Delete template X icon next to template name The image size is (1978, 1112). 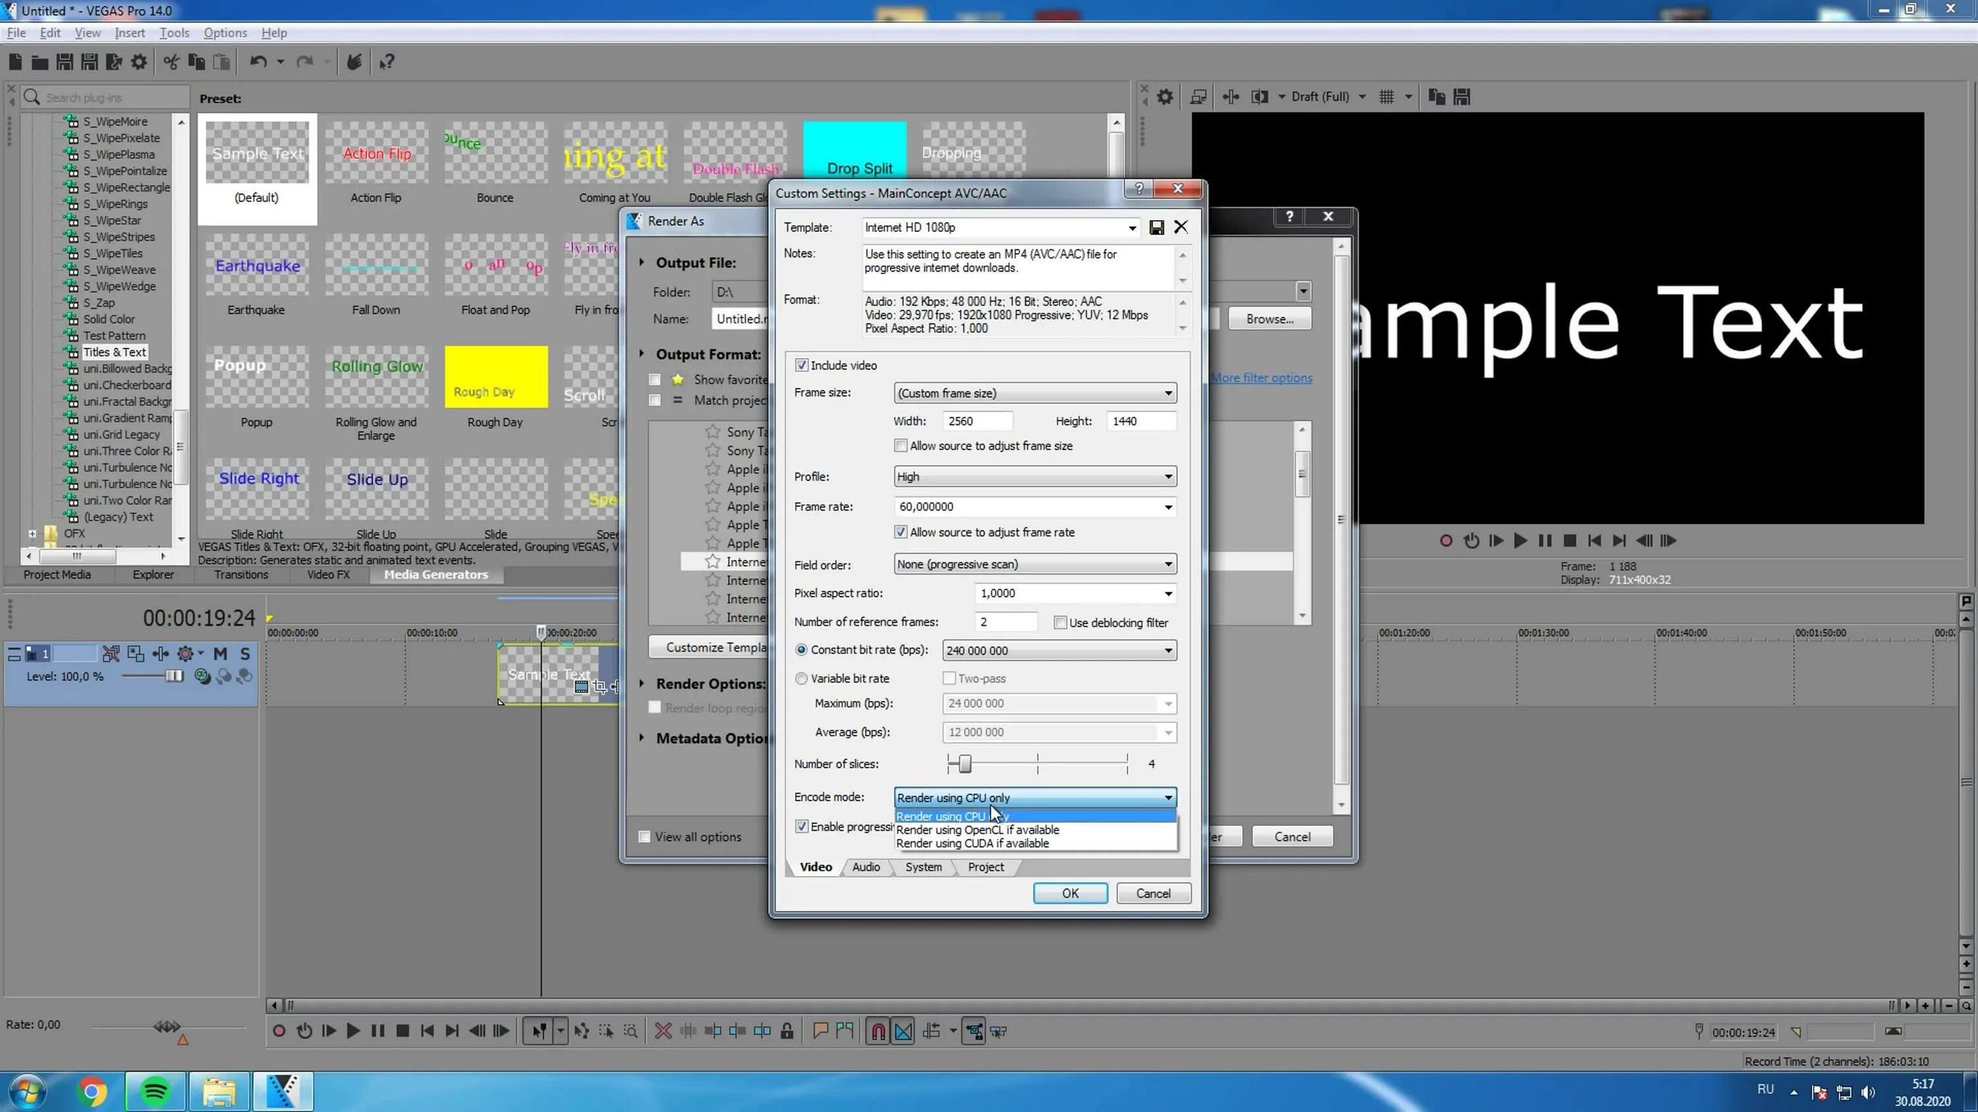[1180, 227]
